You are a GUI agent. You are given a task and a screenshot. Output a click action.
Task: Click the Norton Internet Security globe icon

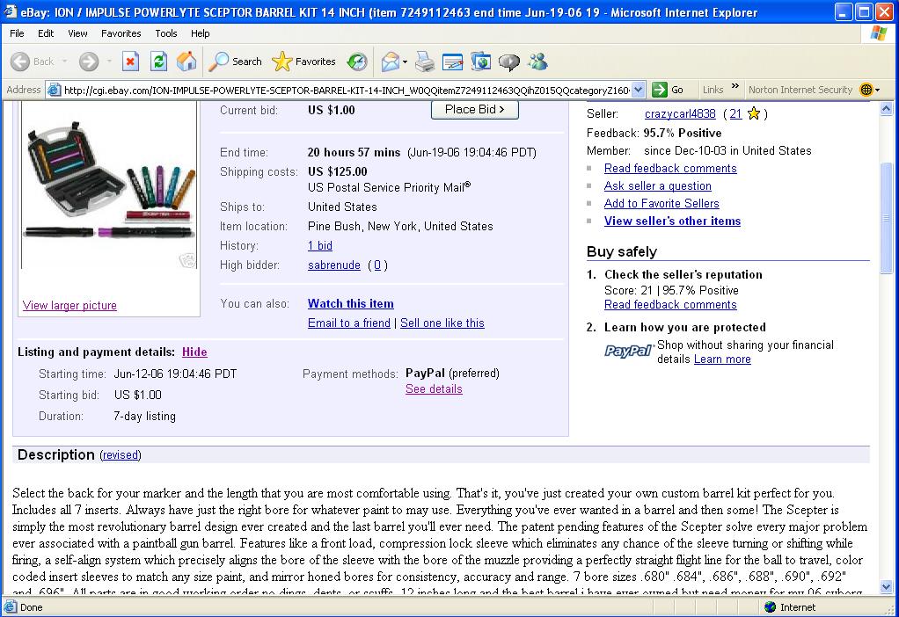pyautogui.click(x=866, y=90)
